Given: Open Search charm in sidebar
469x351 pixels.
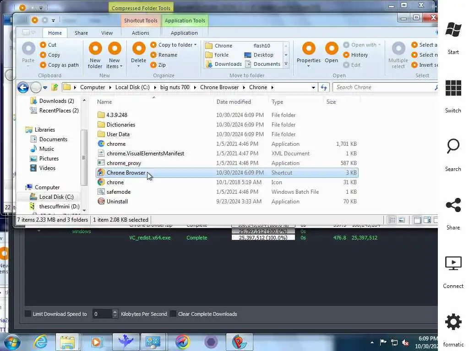Looking at the screenshot, I should (453, 154).
